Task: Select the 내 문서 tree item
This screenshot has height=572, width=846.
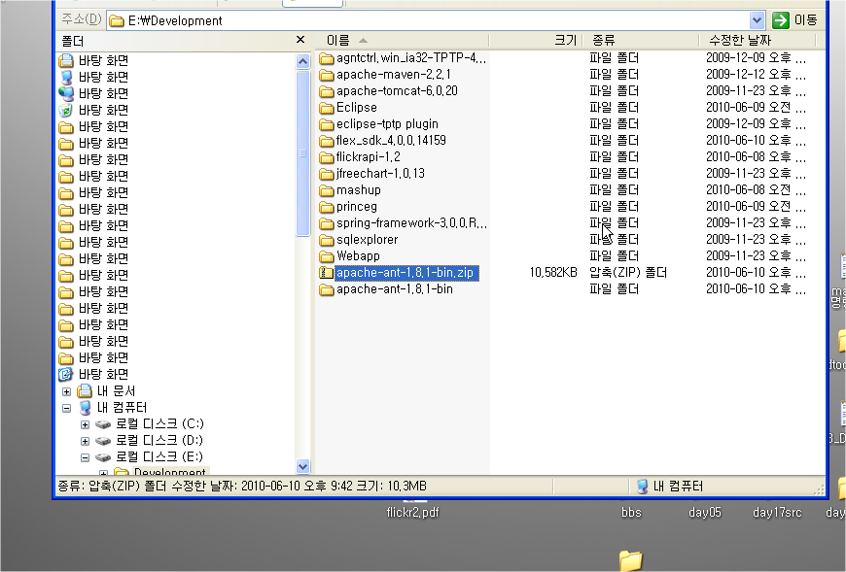Action: pos(116,391)
